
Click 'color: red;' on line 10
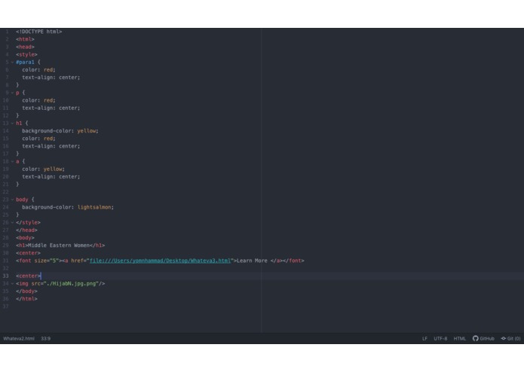tap(38, 100)
